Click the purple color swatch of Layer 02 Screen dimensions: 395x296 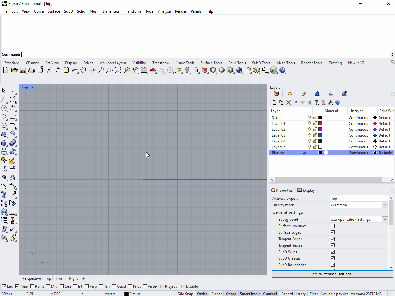point(320,129)
